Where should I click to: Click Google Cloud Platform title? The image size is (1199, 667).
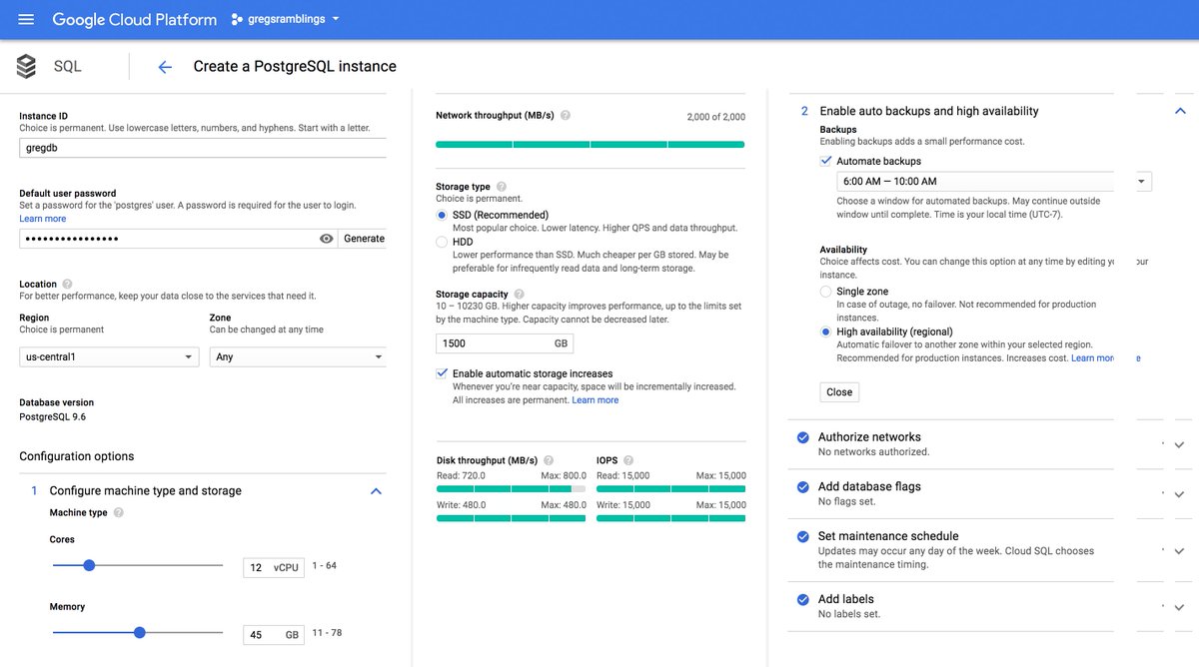(134, 19)
